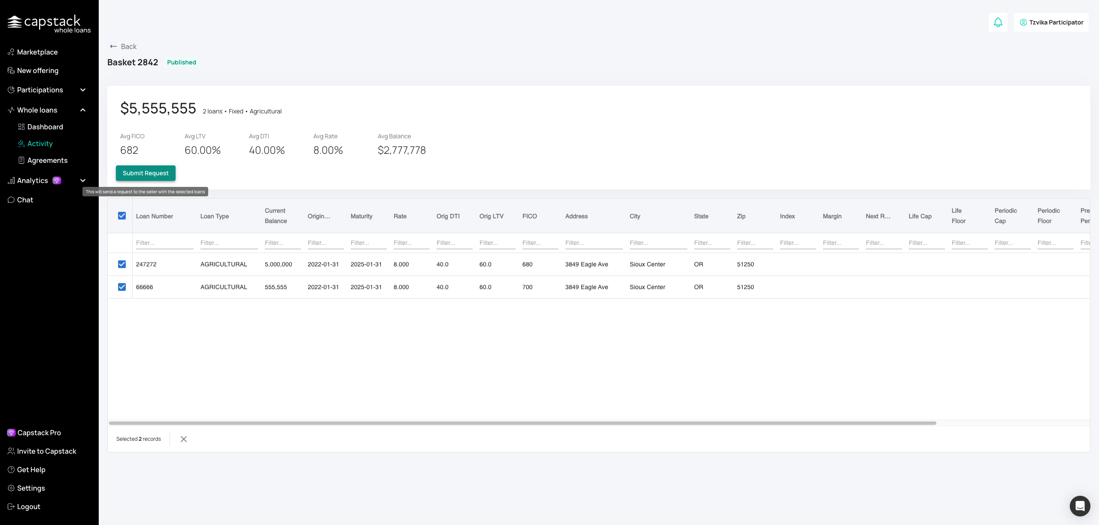Click the purple Analytics pro badge
The image size is (1099, 525).
click(57, 180)
